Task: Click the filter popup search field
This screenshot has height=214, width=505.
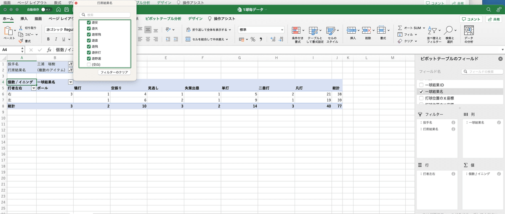Action: (105, 14)
